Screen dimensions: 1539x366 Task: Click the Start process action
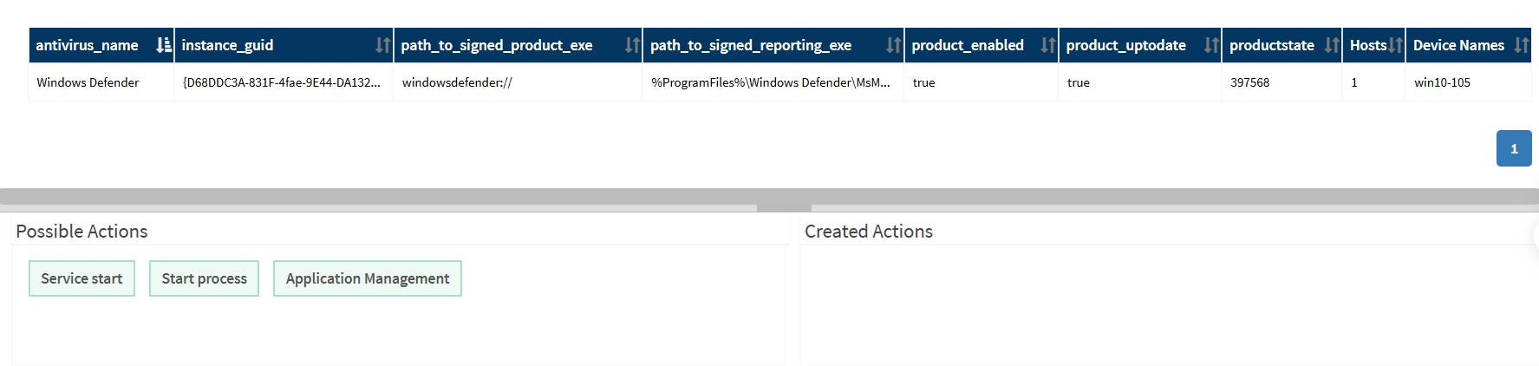tap(204, 278)
